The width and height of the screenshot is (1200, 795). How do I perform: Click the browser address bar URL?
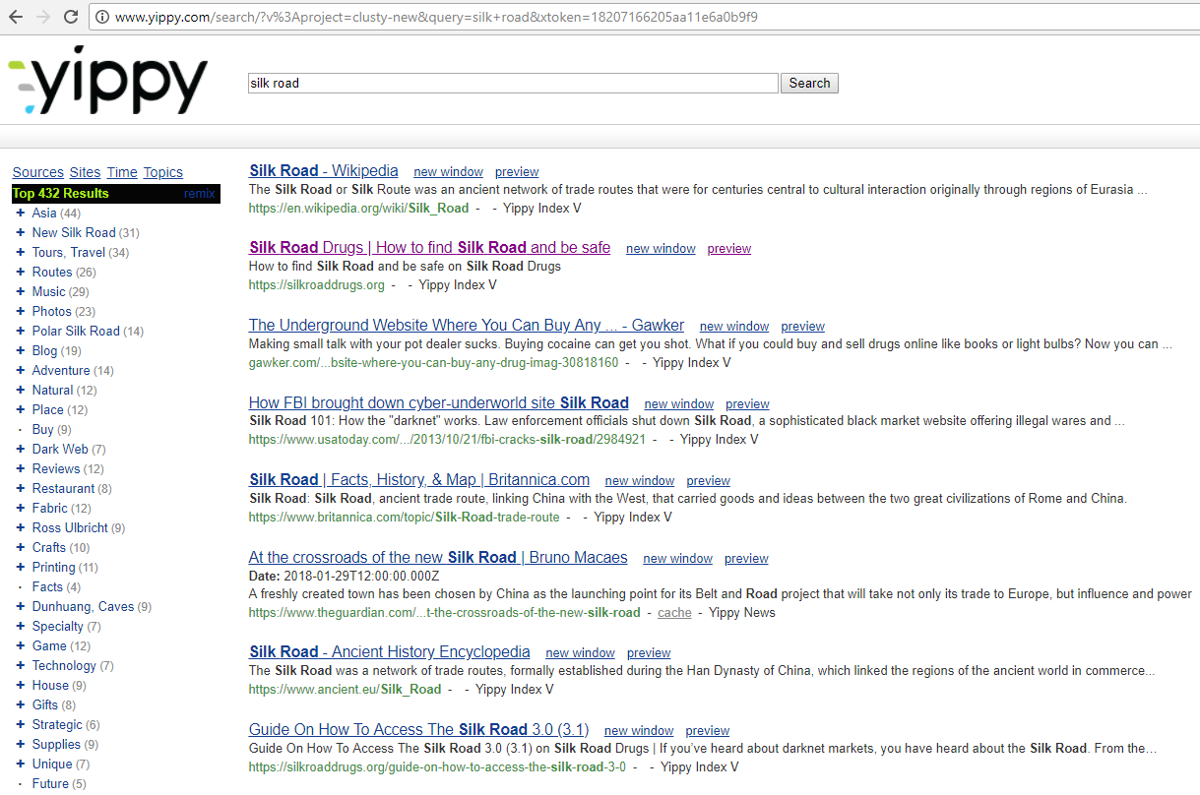click(x=436, y=17)
